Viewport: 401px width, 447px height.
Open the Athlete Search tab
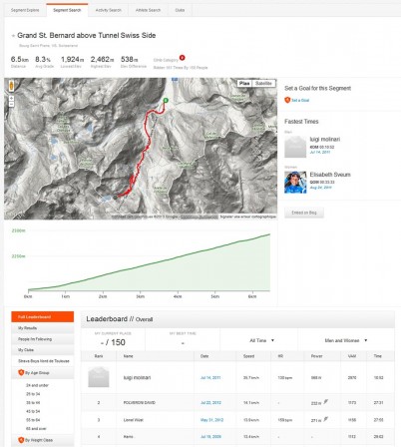pos(148,10)
